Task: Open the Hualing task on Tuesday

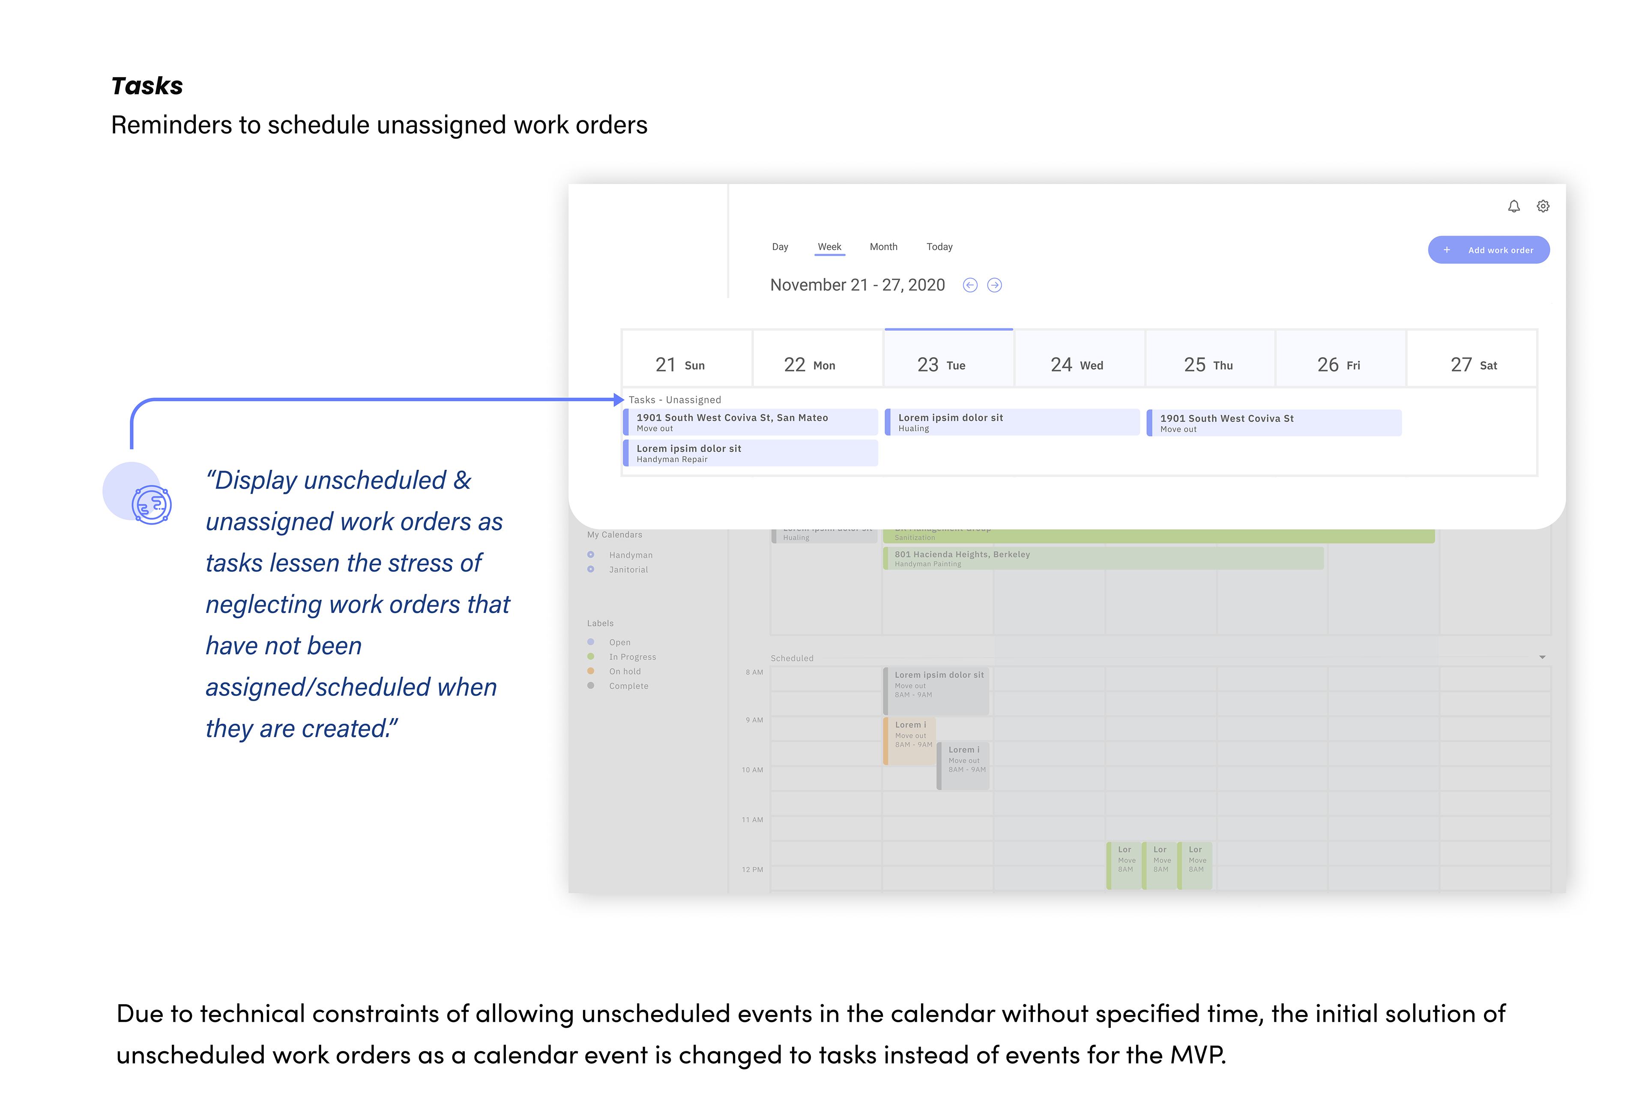Action: click(x=1012, y=422)
